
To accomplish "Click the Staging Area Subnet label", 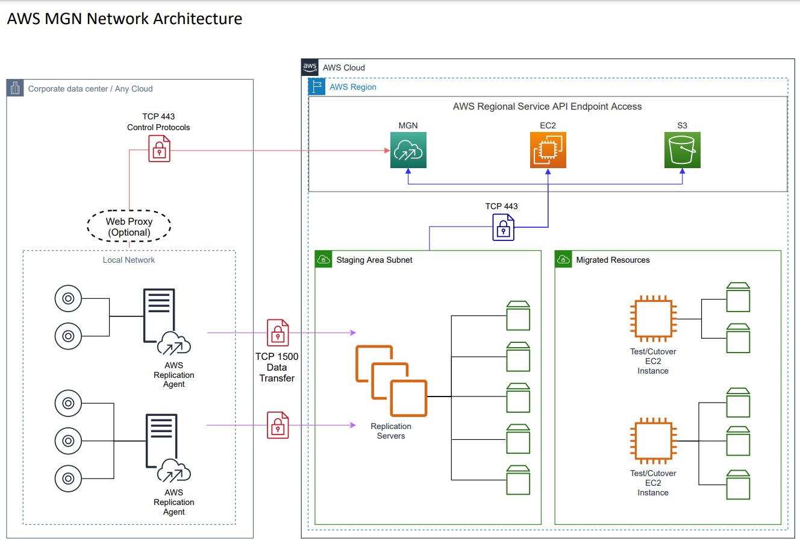I will pyautogui.click(x=375, y=260).
